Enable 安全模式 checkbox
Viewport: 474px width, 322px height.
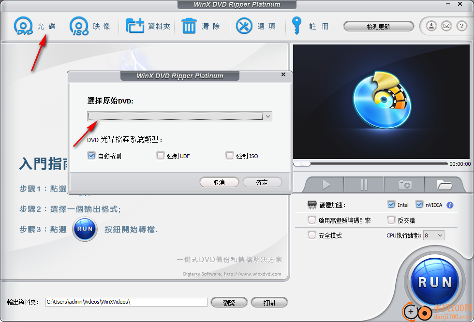tap(311, 235)
